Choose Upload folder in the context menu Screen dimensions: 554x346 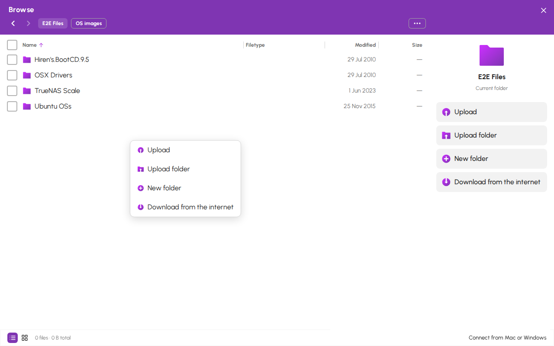coord(185,169)
